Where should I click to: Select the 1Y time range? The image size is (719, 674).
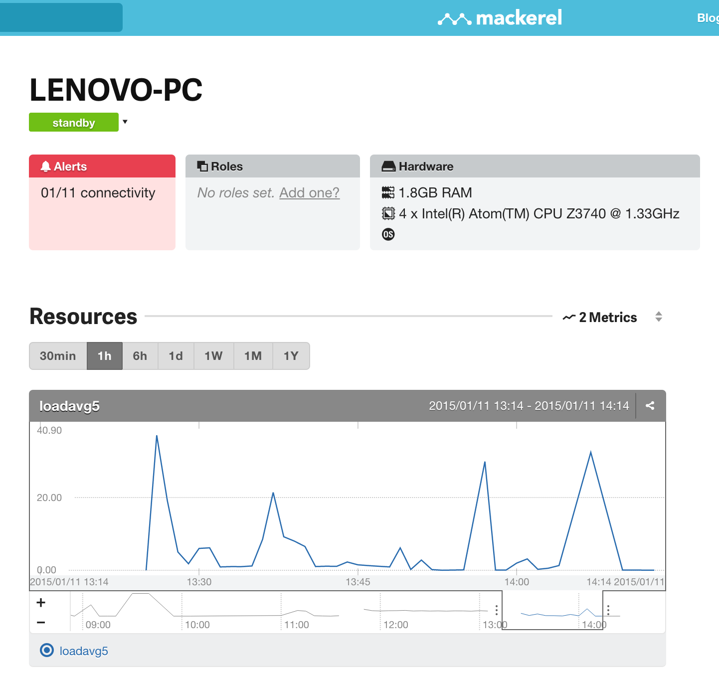click(291, 356)
